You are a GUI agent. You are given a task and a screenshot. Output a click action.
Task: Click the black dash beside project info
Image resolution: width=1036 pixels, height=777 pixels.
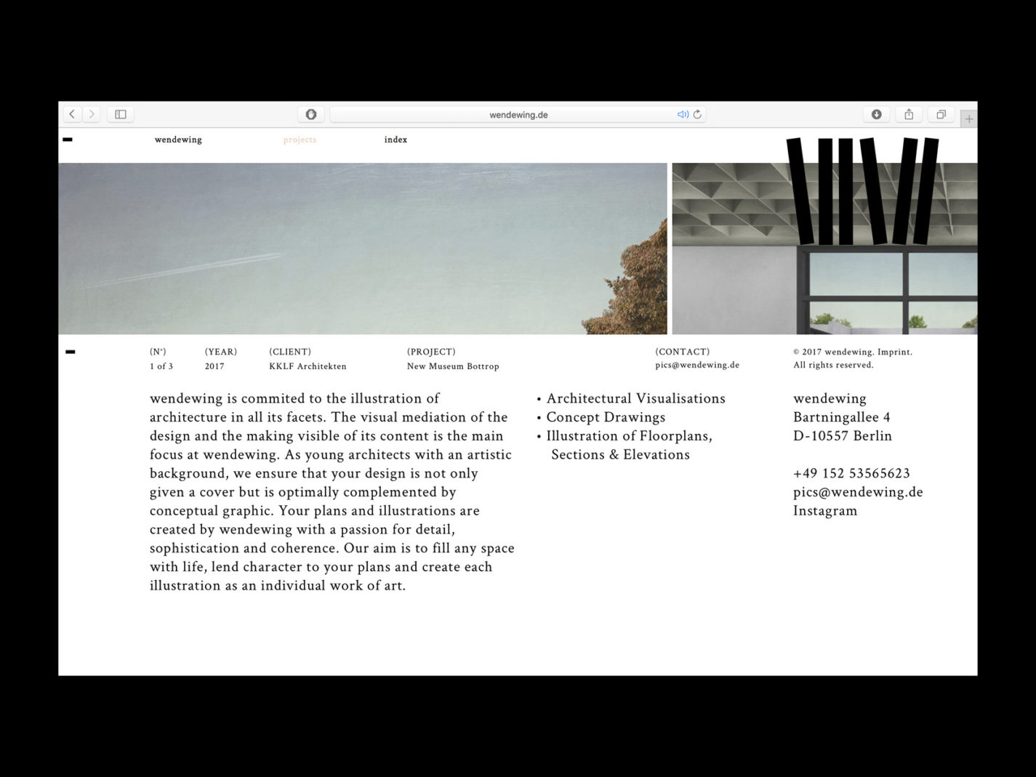[71, 352]
